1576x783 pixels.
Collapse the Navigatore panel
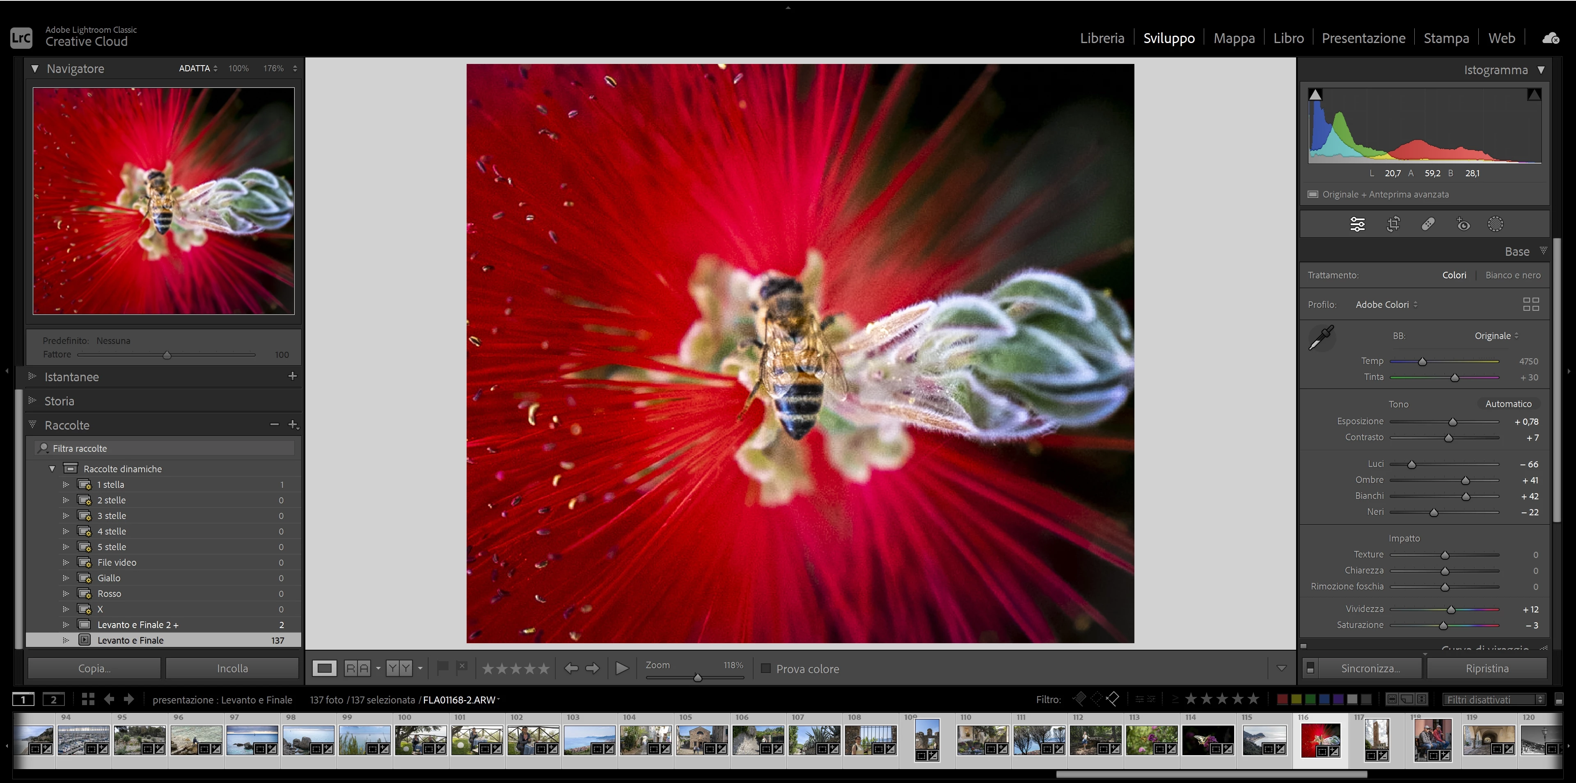coord(35,69)
